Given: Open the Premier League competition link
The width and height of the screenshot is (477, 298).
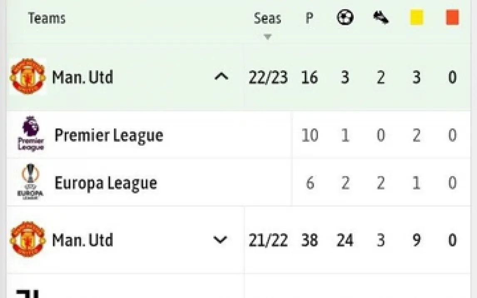Looking at the screenshot, I should pyautogui.click(x=109, y=135).
